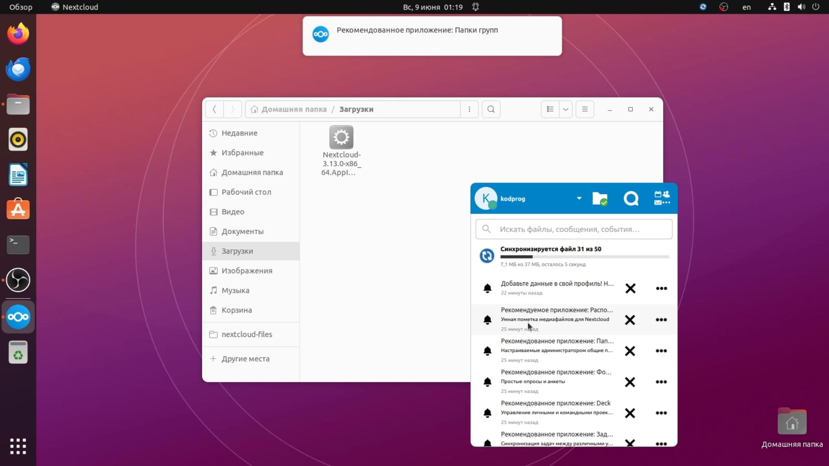Click the Nextcloud search field

click(574, 229)
